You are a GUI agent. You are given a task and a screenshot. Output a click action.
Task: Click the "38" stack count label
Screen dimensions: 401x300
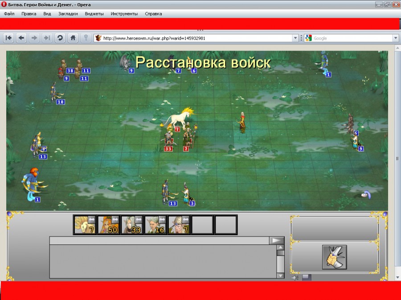[70, 71]
